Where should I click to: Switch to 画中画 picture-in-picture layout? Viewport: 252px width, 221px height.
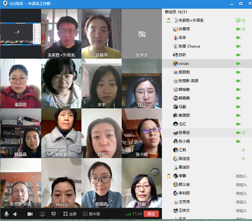91,214
